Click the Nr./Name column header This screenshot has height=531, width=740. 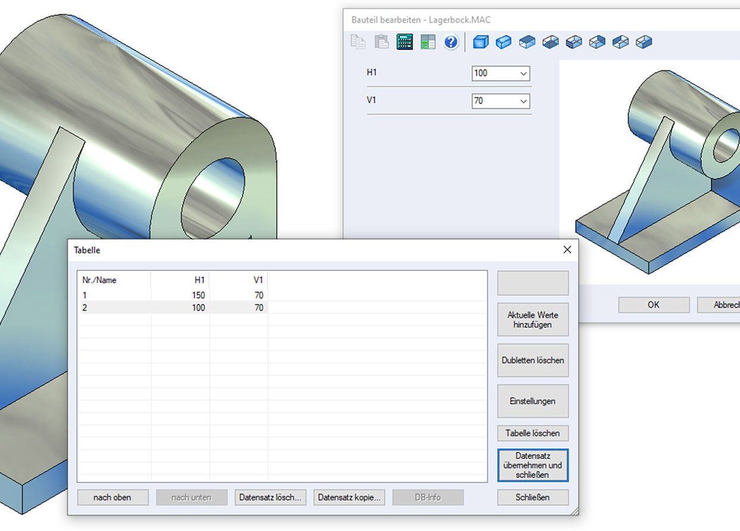coord(114,280)
